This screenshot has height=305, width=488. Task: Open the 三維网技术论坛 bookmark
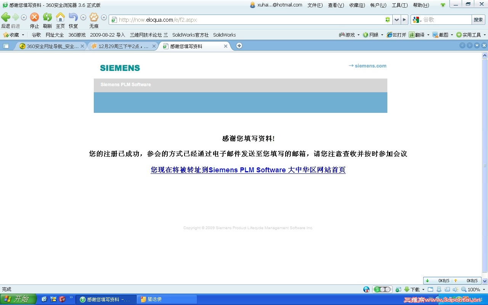pyautogui.click(x=149, y=35)
